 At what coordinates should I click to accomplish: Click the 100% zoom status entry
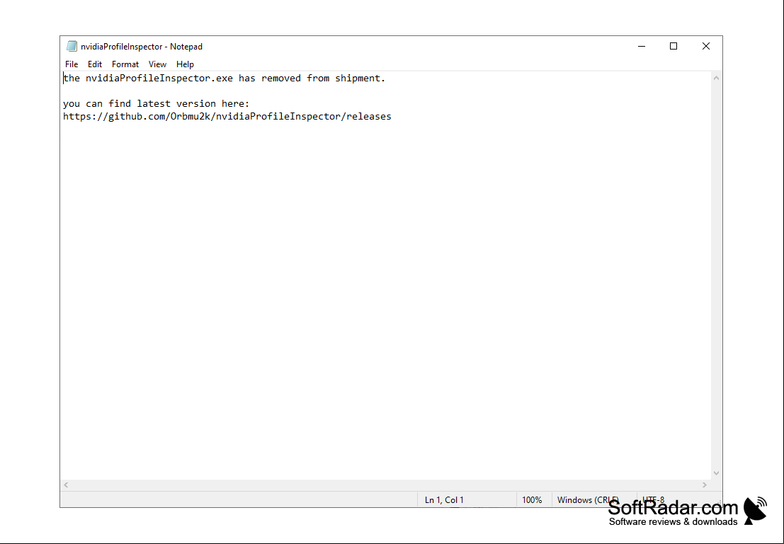(x=532, y=499)
